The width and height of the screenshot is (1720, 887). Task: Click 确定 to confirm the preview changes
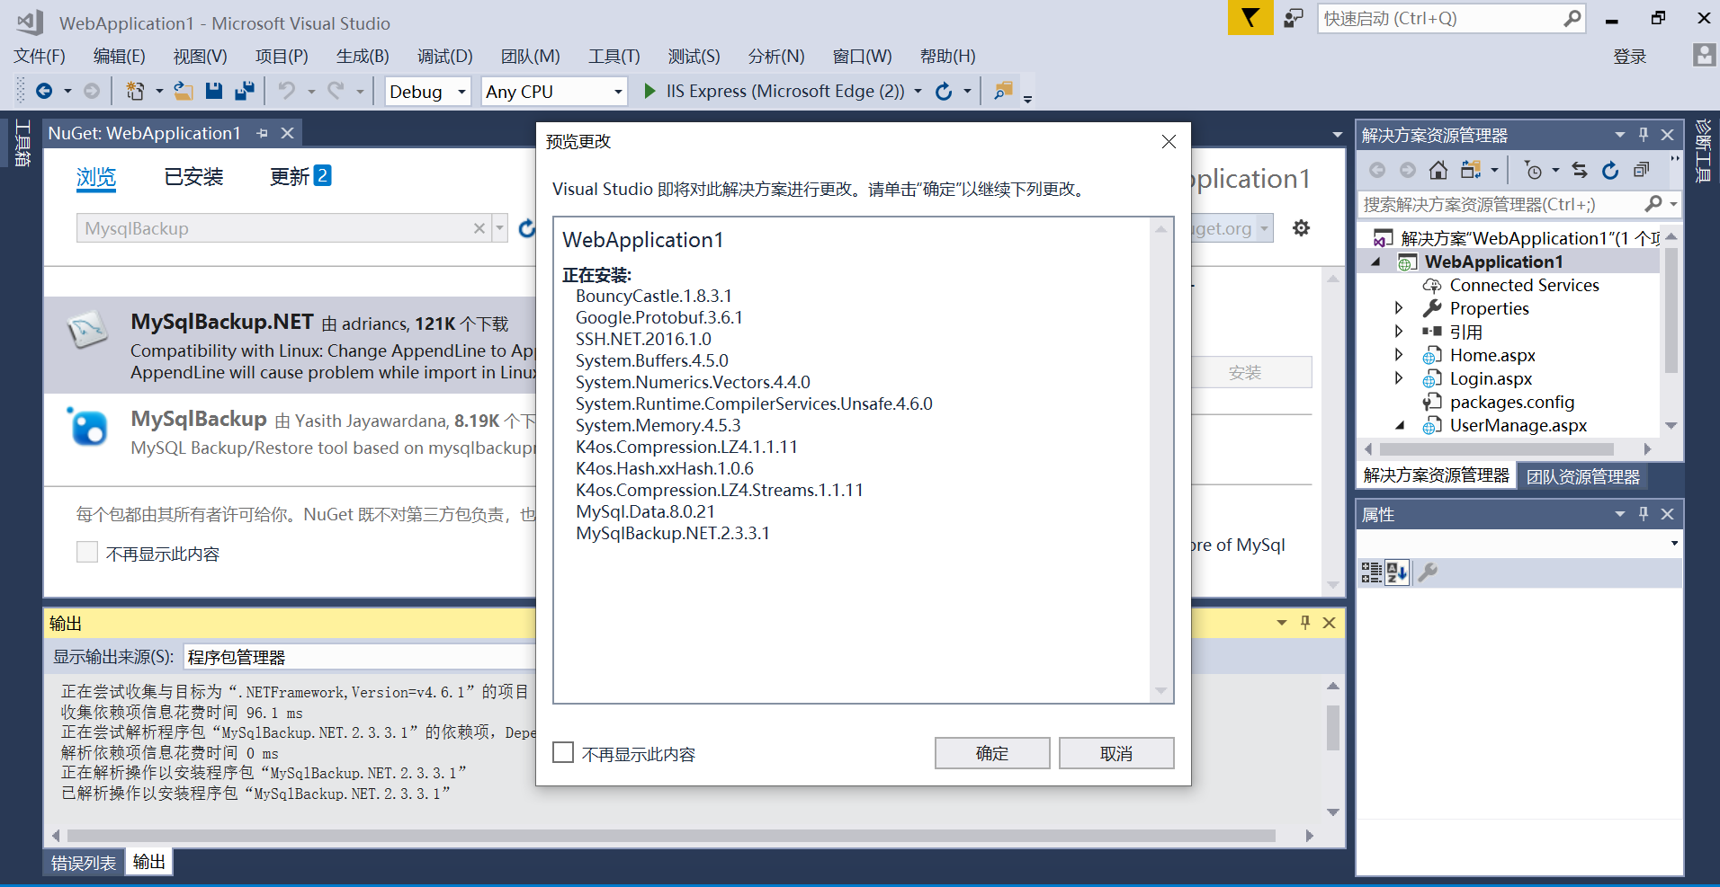(992, 753)
